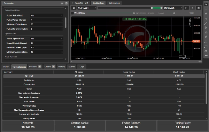Click the Parameters panel menu icon
The image size is (209, 132).
click(x=67, y=3)
